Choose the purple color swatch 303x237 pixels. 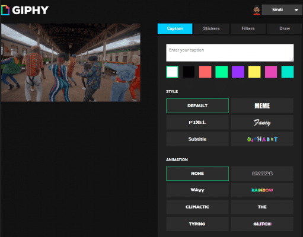click(238, 72)
